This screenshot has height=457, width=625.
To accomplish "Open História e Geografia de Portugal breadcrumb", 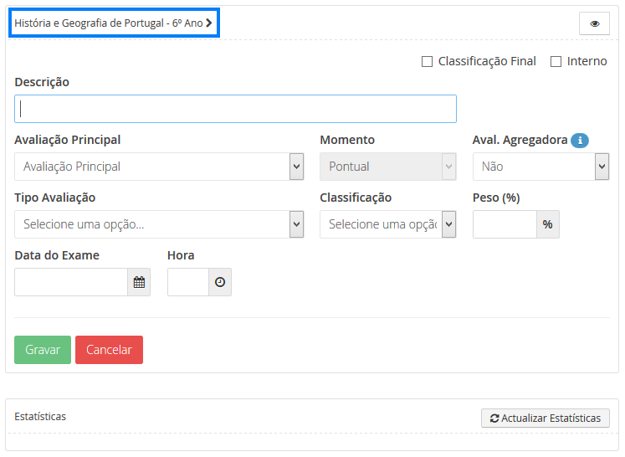I will coord(109,23).
